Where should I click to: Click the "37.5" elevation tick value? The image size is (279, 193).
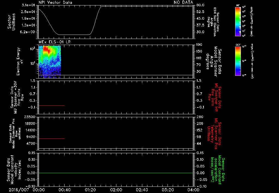click(200, 25)
